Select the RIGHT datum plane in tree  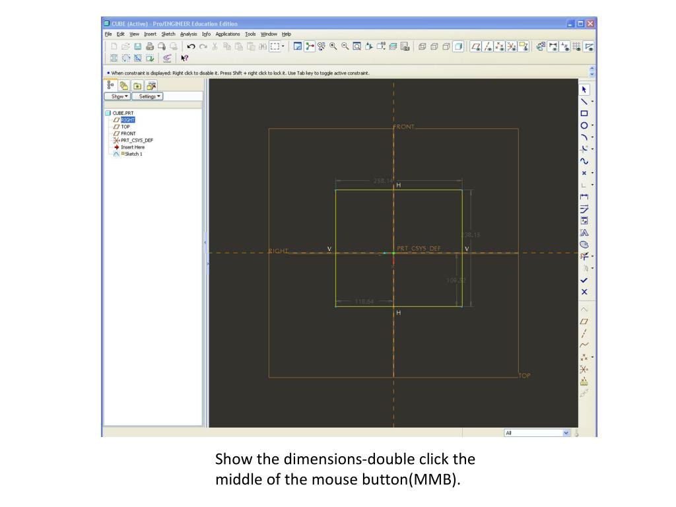[x=127, y=120]
